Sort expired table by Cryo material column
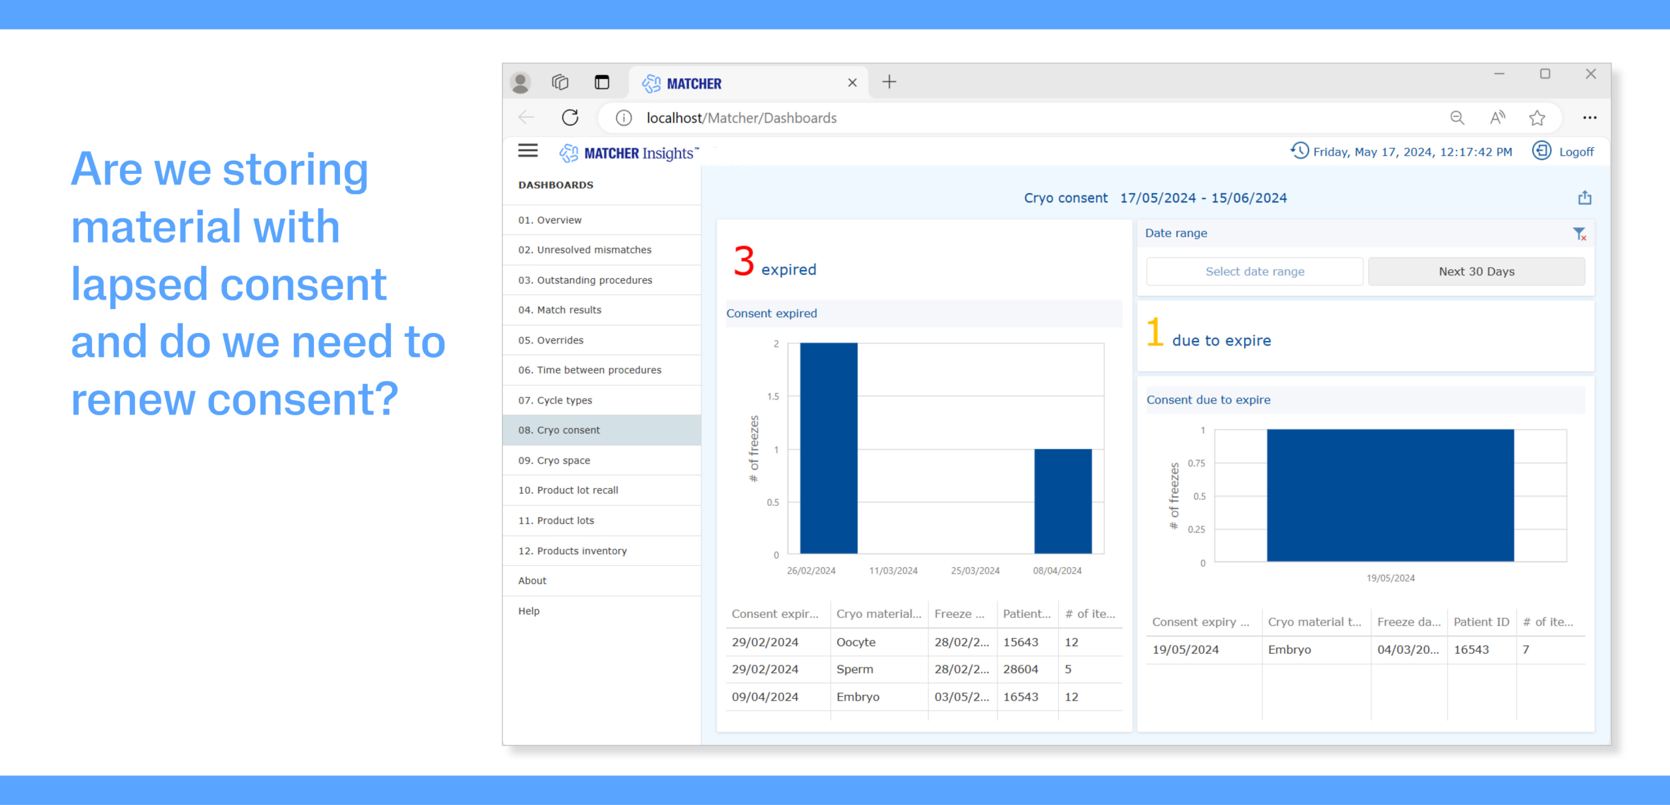Viewport: 1670px width, 805px height. (879, 614)
